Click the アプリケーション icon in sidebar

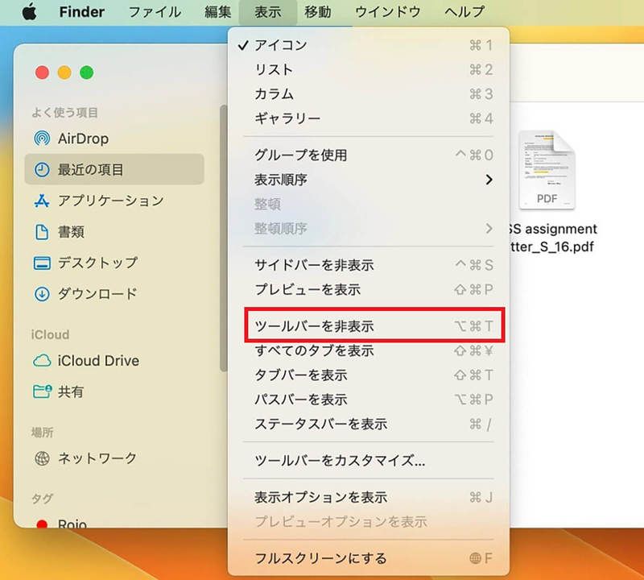(x=42, y=201)
